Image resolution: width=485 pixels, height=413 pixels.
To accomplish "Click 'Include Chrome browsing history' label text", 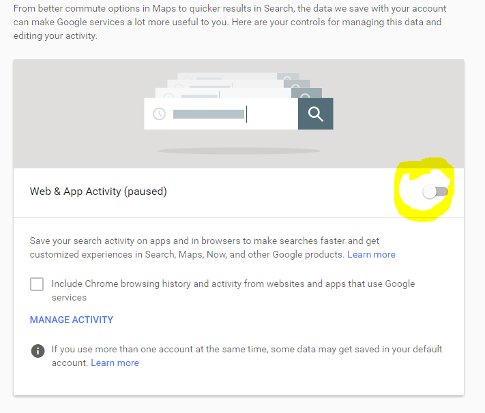I will click(x=233, y=290).
